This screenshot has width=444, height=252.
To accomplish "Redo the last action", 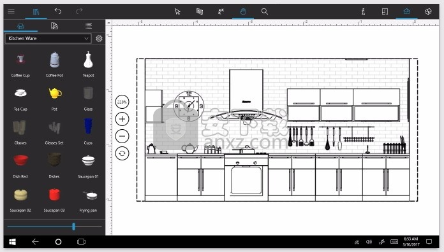I will point(79,11).
